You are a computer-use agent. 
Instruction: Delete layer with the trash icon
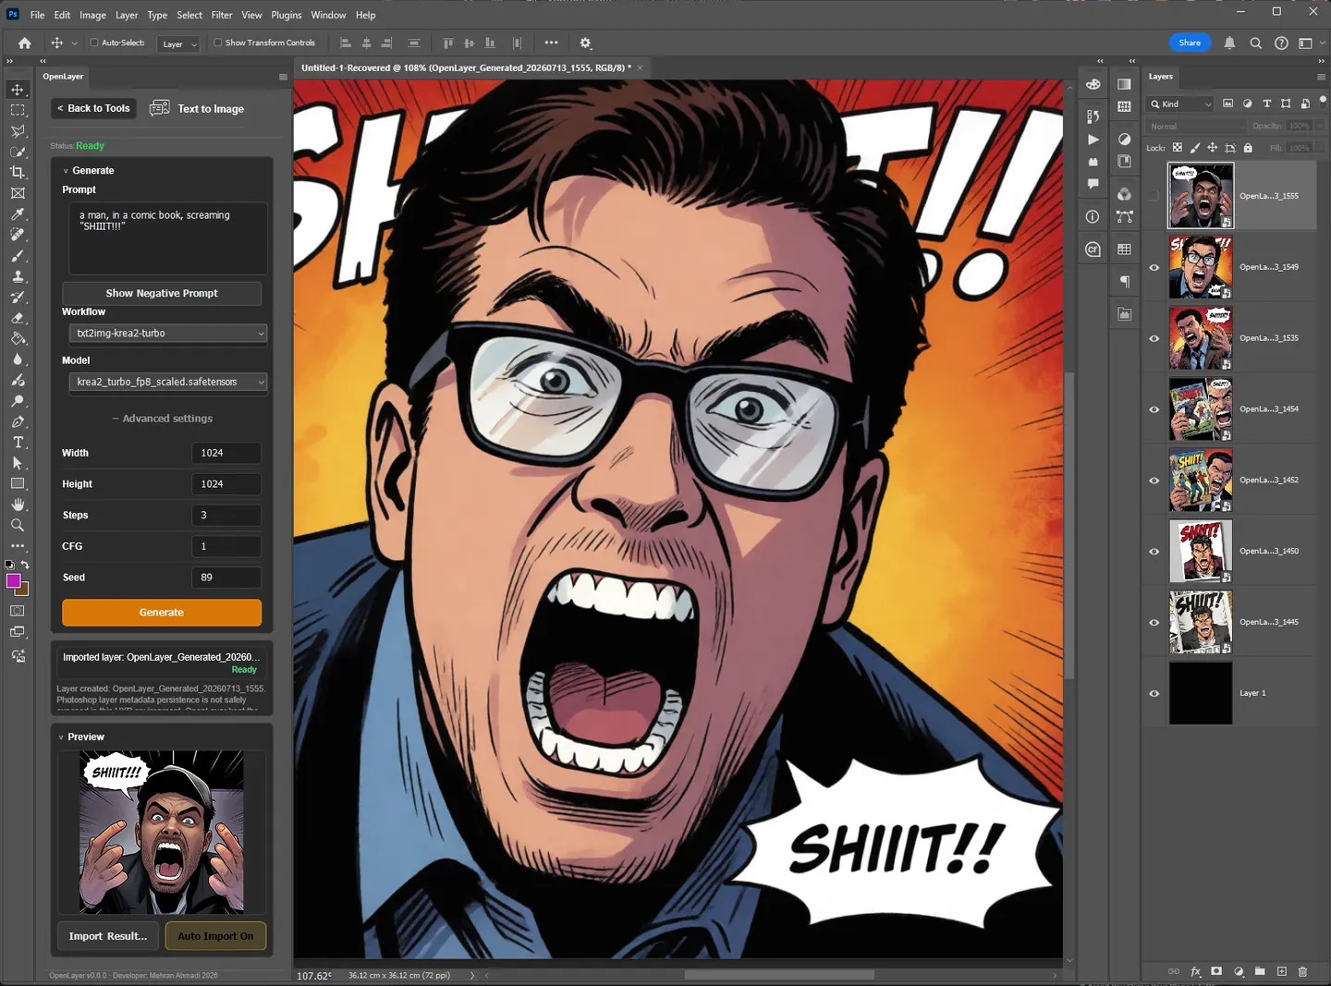click(1302, 971)
